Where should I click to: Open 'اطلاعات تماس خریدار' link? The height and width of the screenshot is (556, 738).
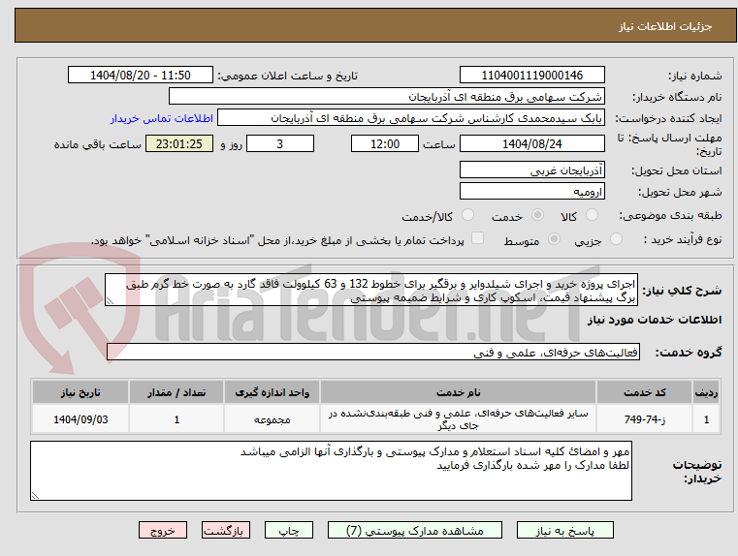(x=162, y=118)
